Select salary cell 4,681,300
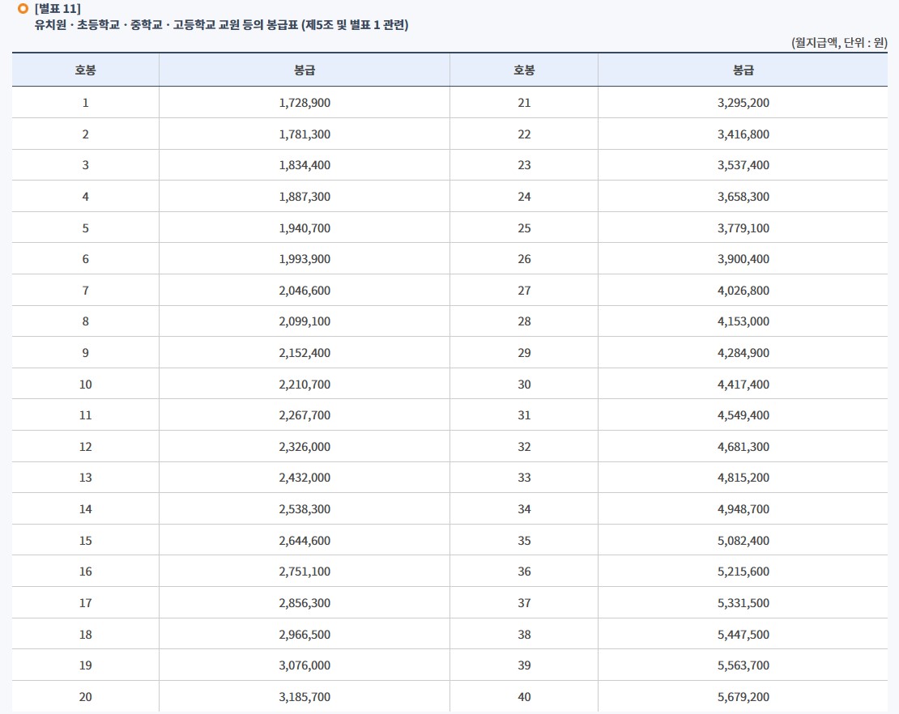 pos(743,447)
